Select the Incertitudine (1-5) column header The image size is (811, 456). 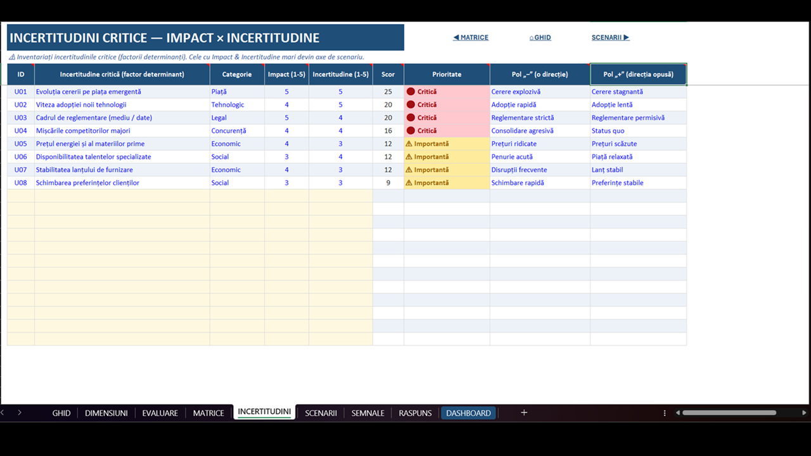pyautogui.click(x=341, y=74)
